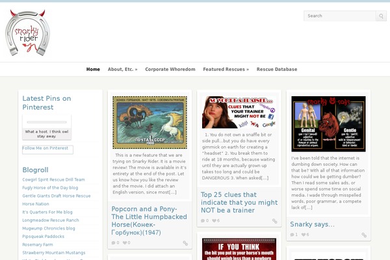Open the Rescue Database page

[277, 70]
